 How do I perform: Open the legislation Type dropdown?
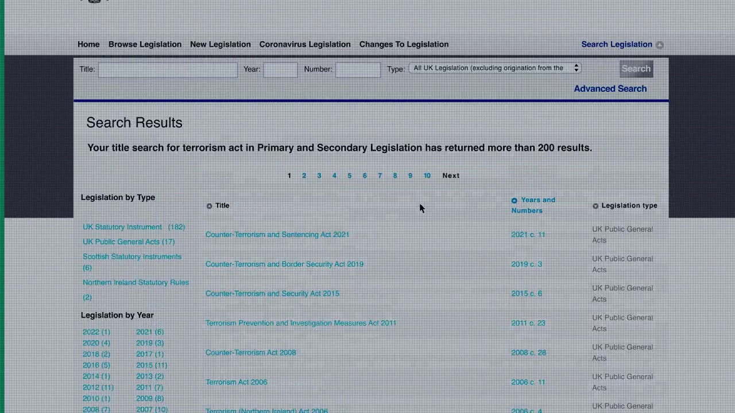click(x=496, y=68)
